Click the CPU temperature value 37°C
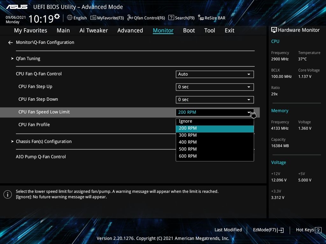Image resolution: width=326 pixels, height=244 pixels. tap(302, 59)
